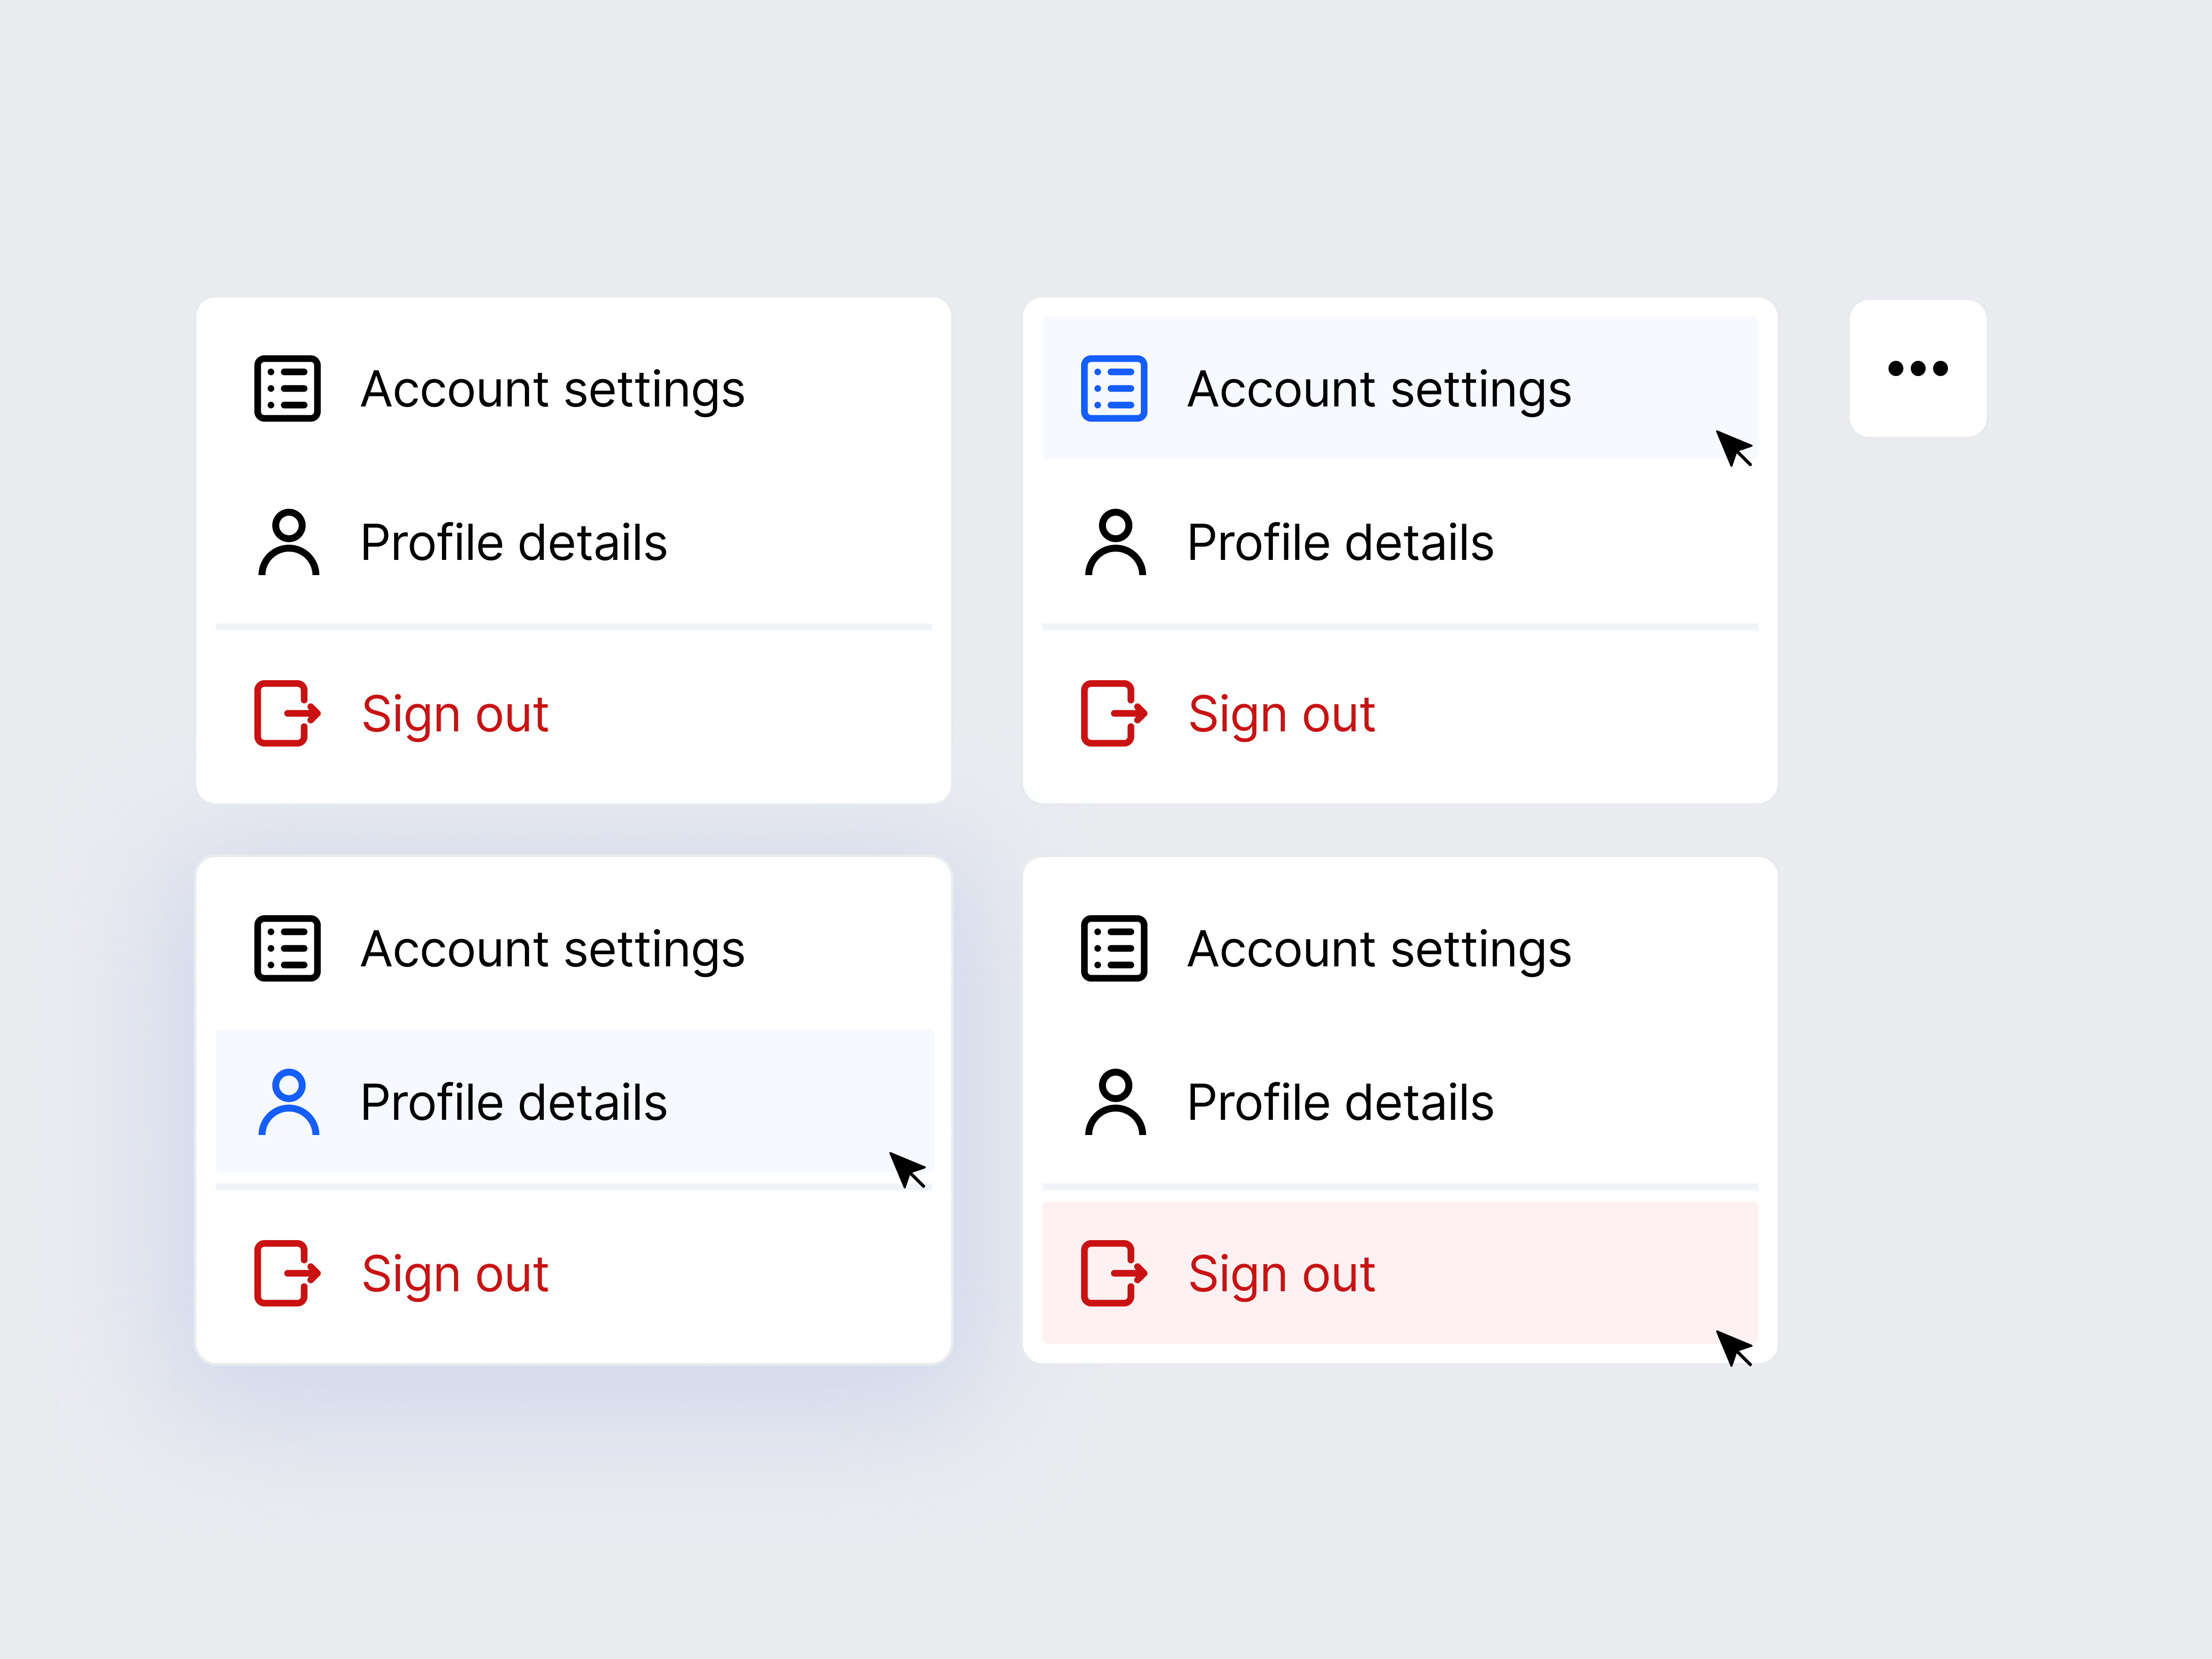The width and height of the screenshot is (2212, 1659).
Task: Click the blue Profile details person icon
Action: click(x=288, y=1102)
